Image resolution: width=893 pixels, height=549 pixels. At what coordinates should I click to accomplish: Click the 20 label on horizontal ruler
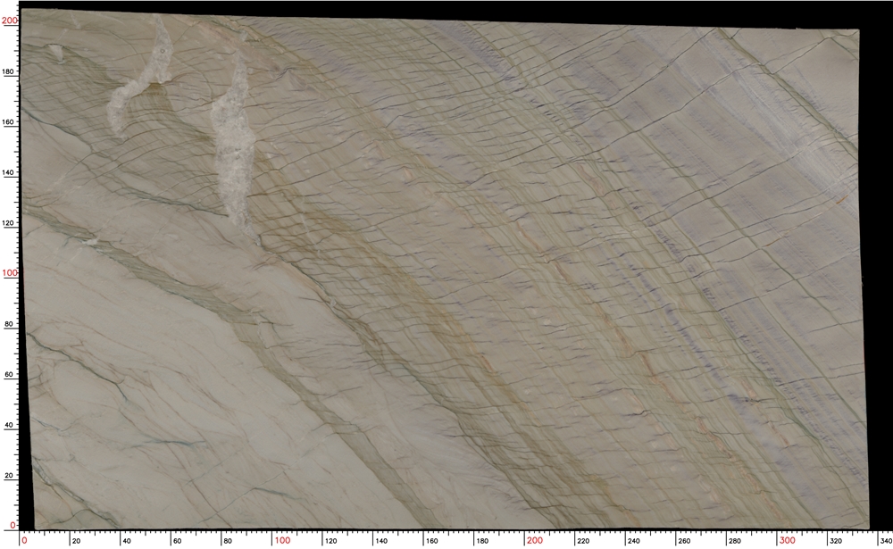click(77, 541)
